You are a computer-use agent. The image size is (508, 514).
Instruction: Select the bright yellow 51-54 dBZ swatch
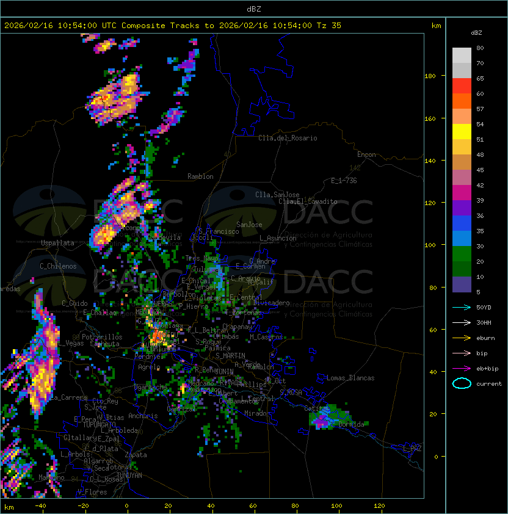point(462,131)
